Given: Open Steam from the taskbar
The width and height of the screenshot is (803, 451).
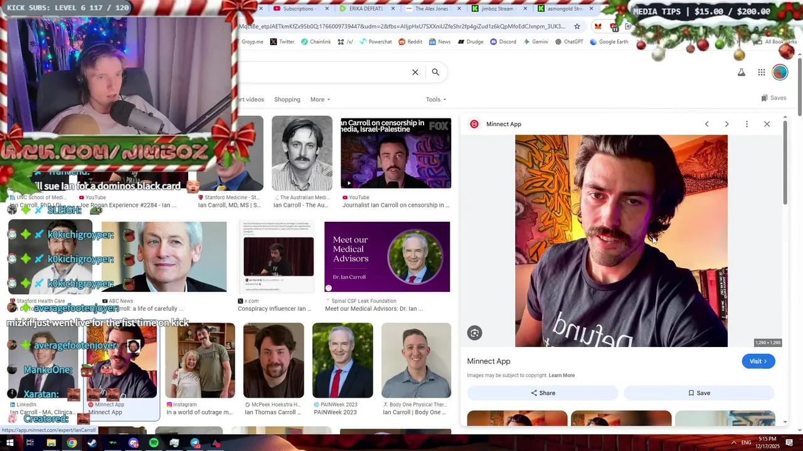Looking at the screenshot, I should point(92,443).
